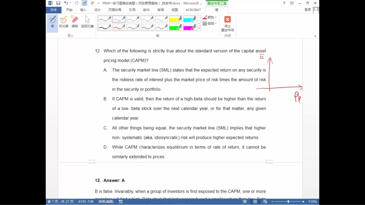Switch to the Review (审阅) tab

(x=160, y=10)
